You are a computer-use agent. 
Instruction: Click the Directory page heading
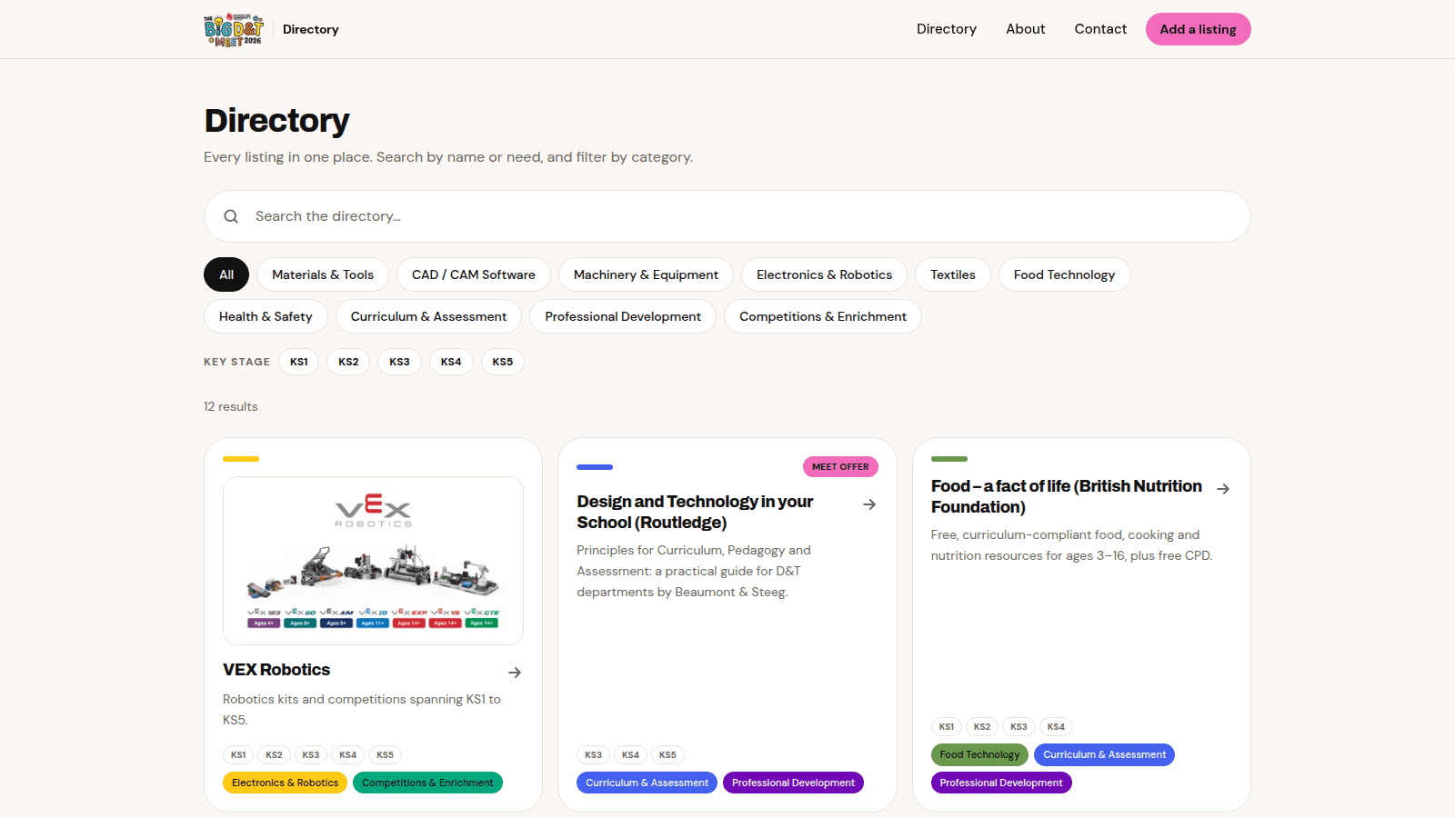tap(276, 121)
